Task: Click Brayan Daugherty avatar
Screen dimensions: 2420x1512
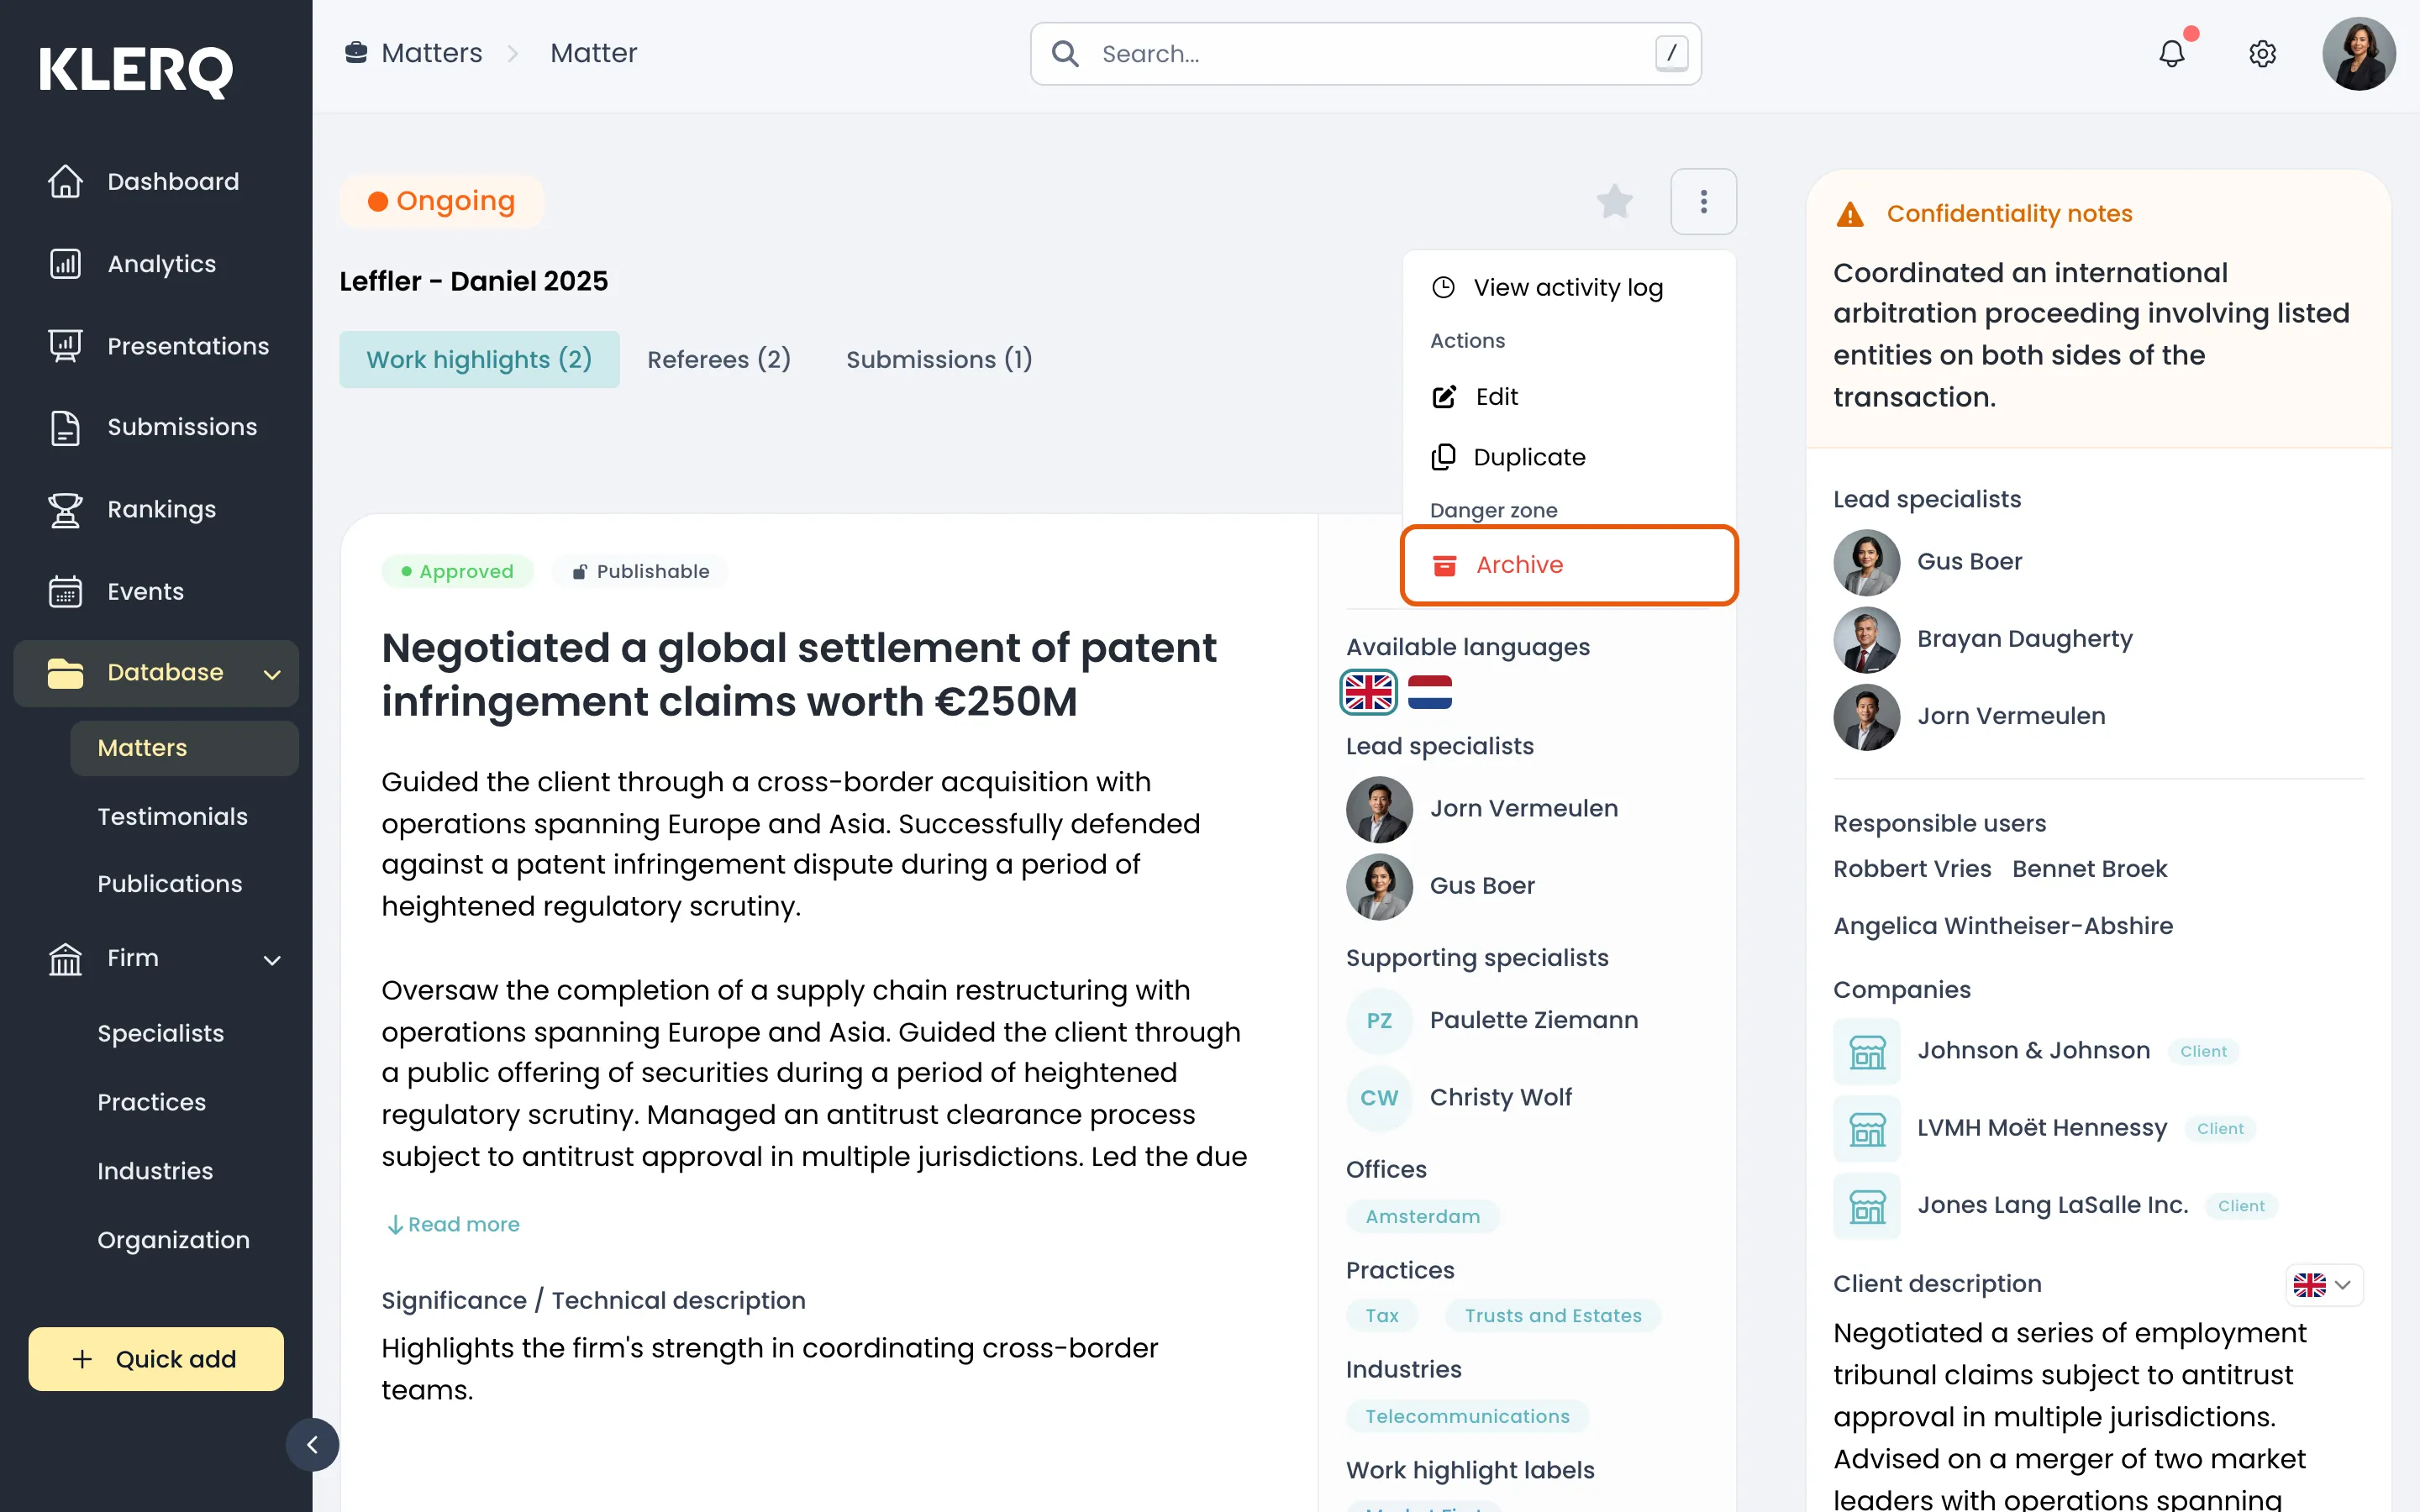Action: coord(1866,639)
